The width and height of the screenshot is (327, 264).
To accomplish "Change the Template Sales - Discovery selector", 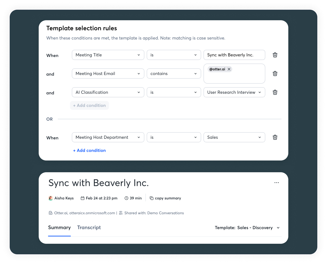I will pyautogui.click(x=247, y=228).
